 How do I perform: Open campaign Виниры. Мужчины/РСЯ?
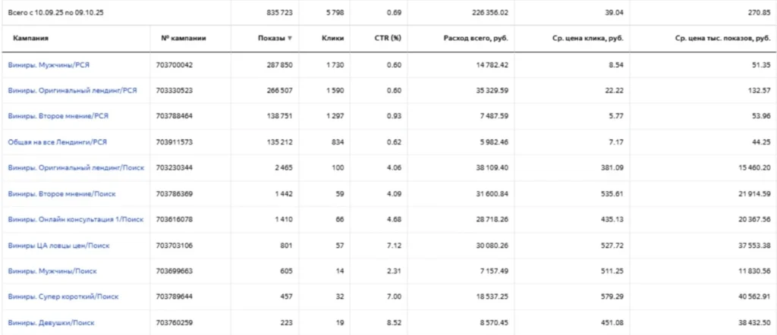(49, 65)
